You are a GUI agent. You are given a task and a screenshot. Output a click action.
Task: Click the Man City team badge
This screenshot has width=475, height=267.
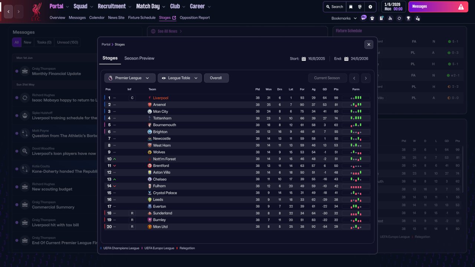click(150, 111)
